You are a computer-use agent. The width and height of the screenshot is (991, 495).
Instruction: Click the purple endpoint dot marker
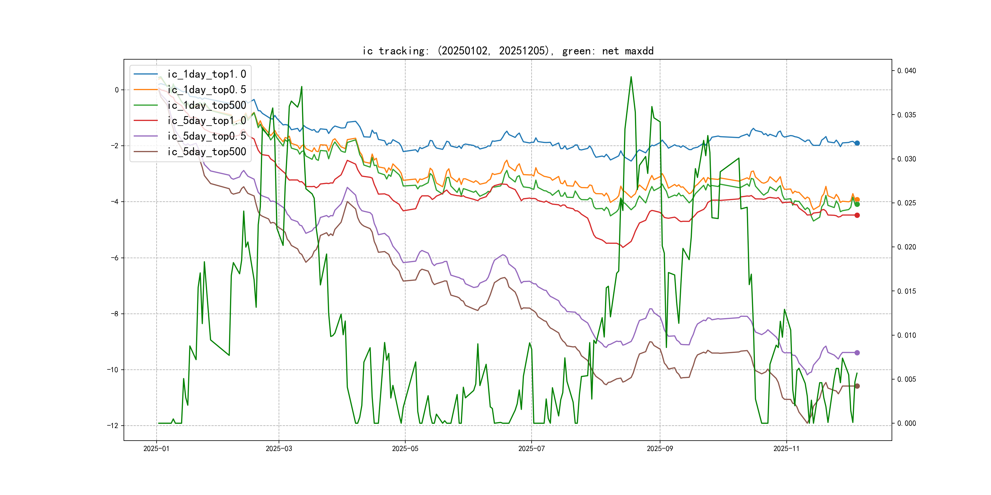coord(857,352)
